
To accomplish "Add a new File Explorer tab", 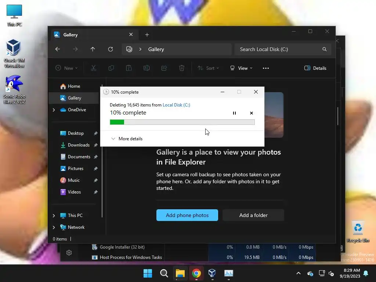I will click(x=147, y=35).
